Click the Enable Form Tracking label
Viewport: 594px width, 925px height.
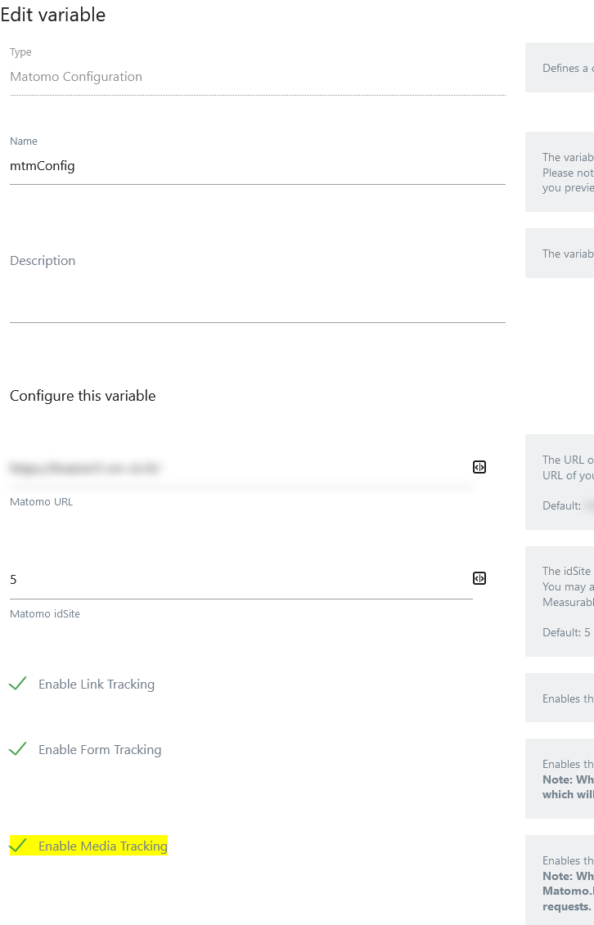100,750
